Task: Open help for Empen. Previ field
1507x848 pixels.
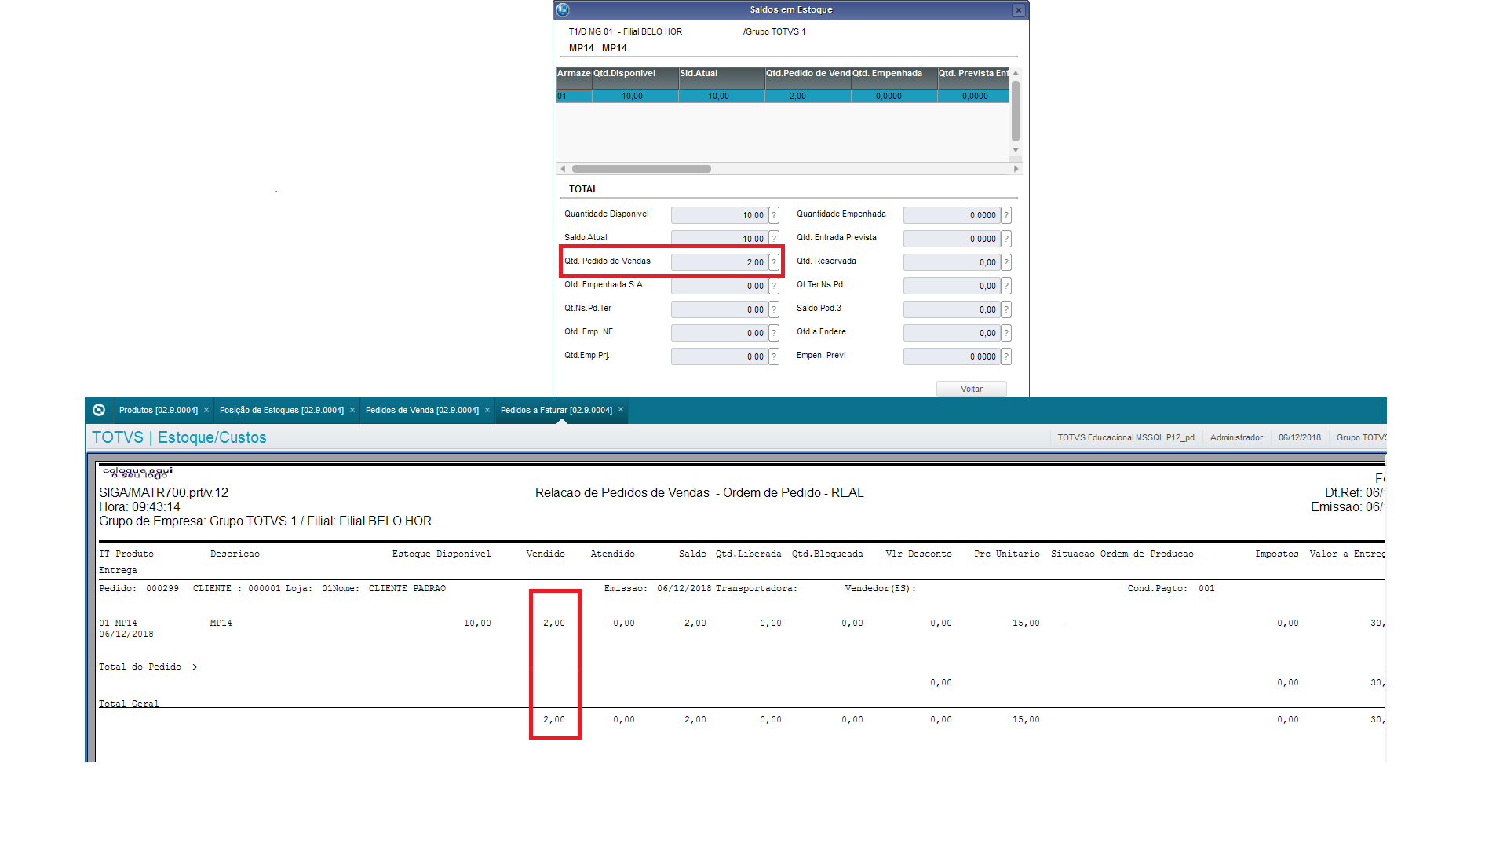Action: coord(1006,356)
